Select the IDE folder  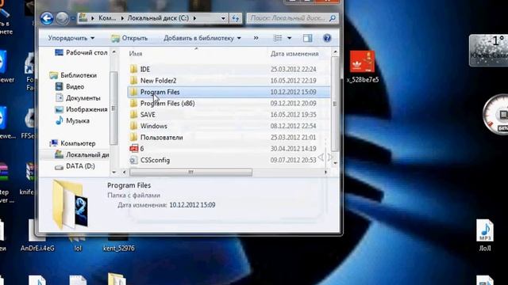[x=144, y=69]
